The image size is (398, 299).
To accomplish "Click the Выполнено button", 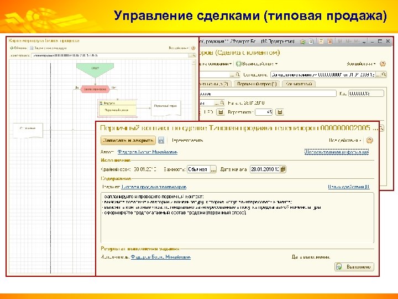I will coord(354,267).
